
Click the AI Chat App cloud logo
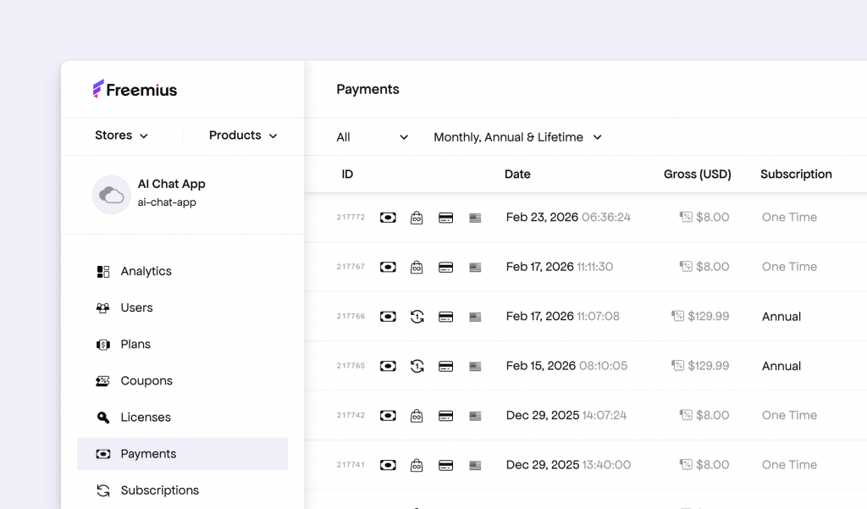pyautogui.click(x=111, y=195)
